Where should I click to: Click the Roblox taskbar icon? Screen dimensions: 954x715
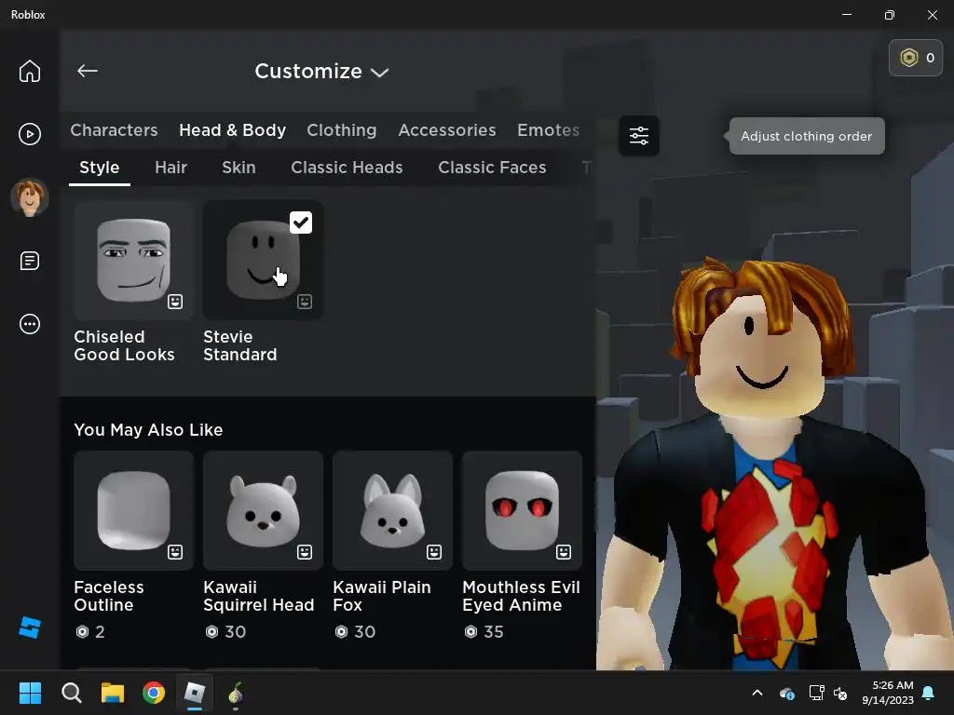click(195, 693)
